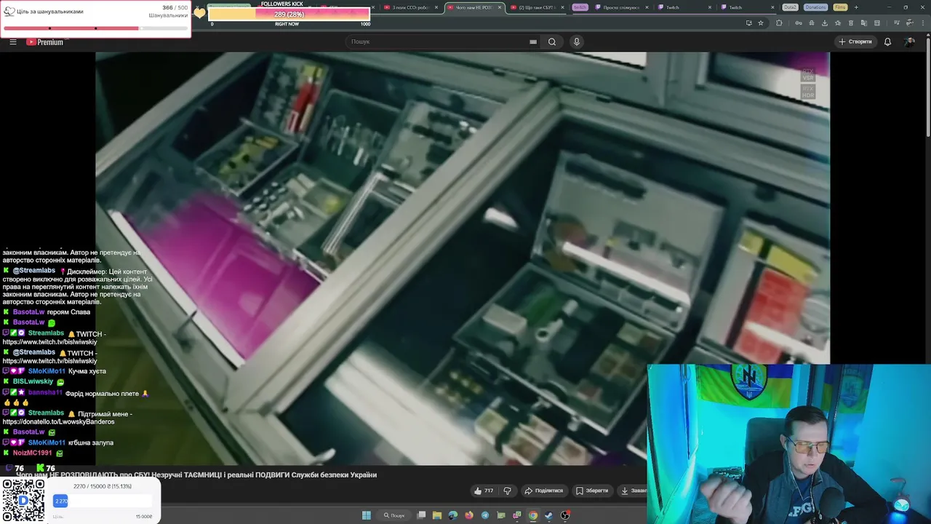Open the 'Просто спілкуюся' Twitch tab
Viewport: 931px width, 524px height.
click(620, 7)
